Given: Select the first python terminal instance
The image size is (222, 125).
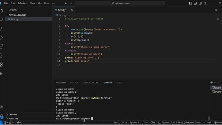Looking at the screenshot, I should tap(216, 88).
